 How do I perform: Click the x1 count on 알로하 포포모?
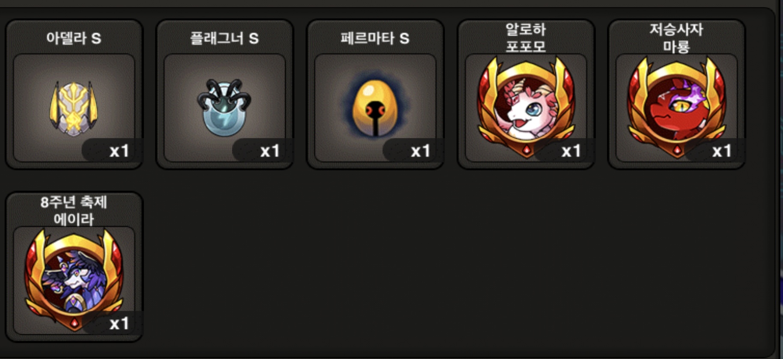pos(571,151)
